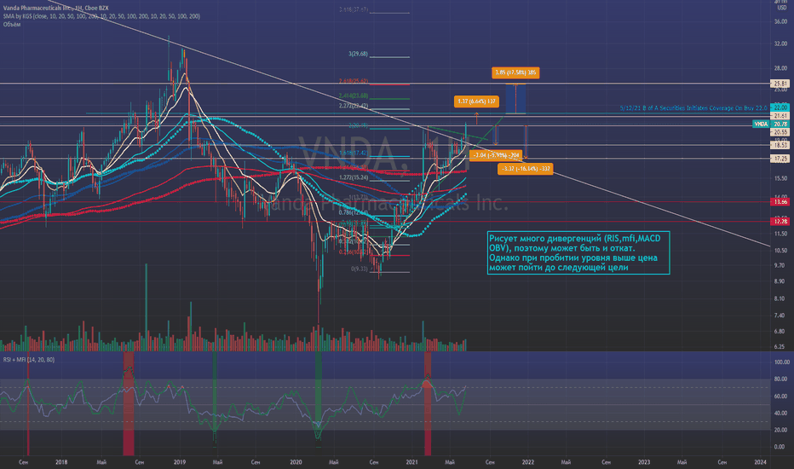Click the 3(29.68) Fibonacci level label
Image resolution: width=794 pixels, height=469 pixels.
(358, 54)
